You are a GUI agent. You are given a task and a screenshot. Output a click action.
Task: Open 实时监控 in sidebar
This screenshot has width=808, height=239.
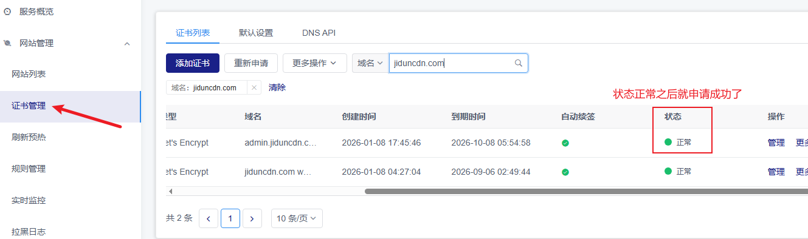click(x=29, y=200)
